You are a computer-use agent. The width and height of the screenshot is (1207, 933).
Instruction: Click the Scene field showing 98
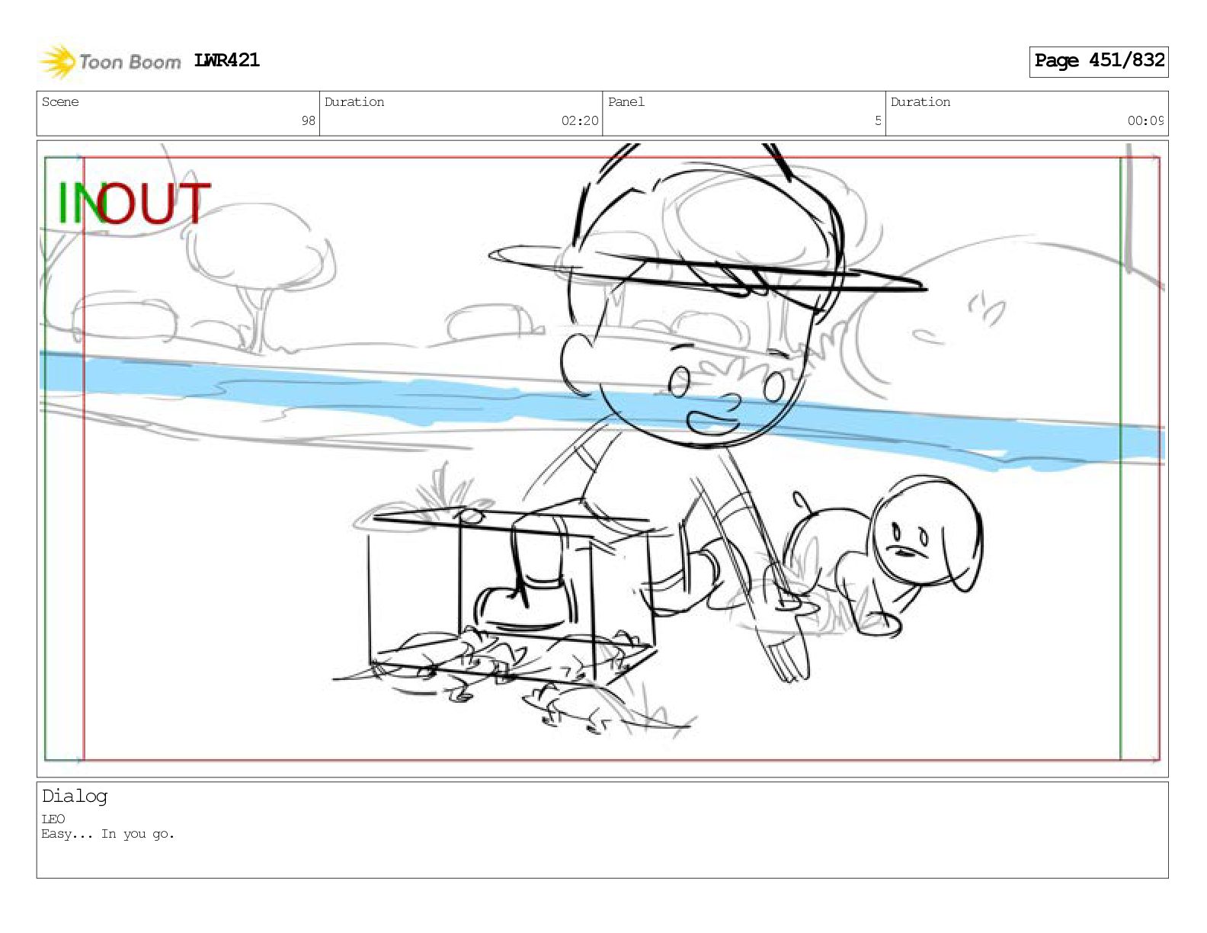[x=178, y=114]
